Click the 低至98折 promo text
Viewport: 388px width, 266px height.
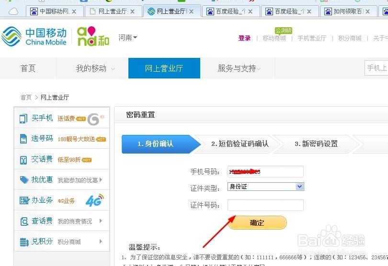[69, 160]
